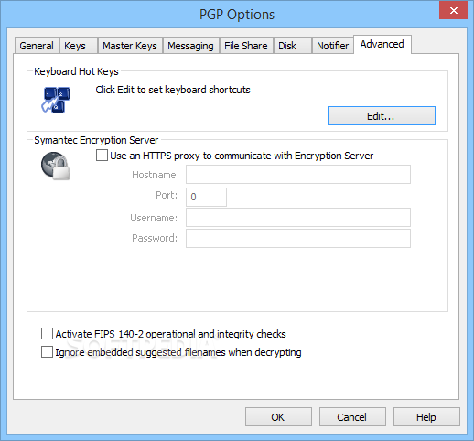
Task: Click Edit to set keyboard shortcuts
Action: (x=382, y=116)
